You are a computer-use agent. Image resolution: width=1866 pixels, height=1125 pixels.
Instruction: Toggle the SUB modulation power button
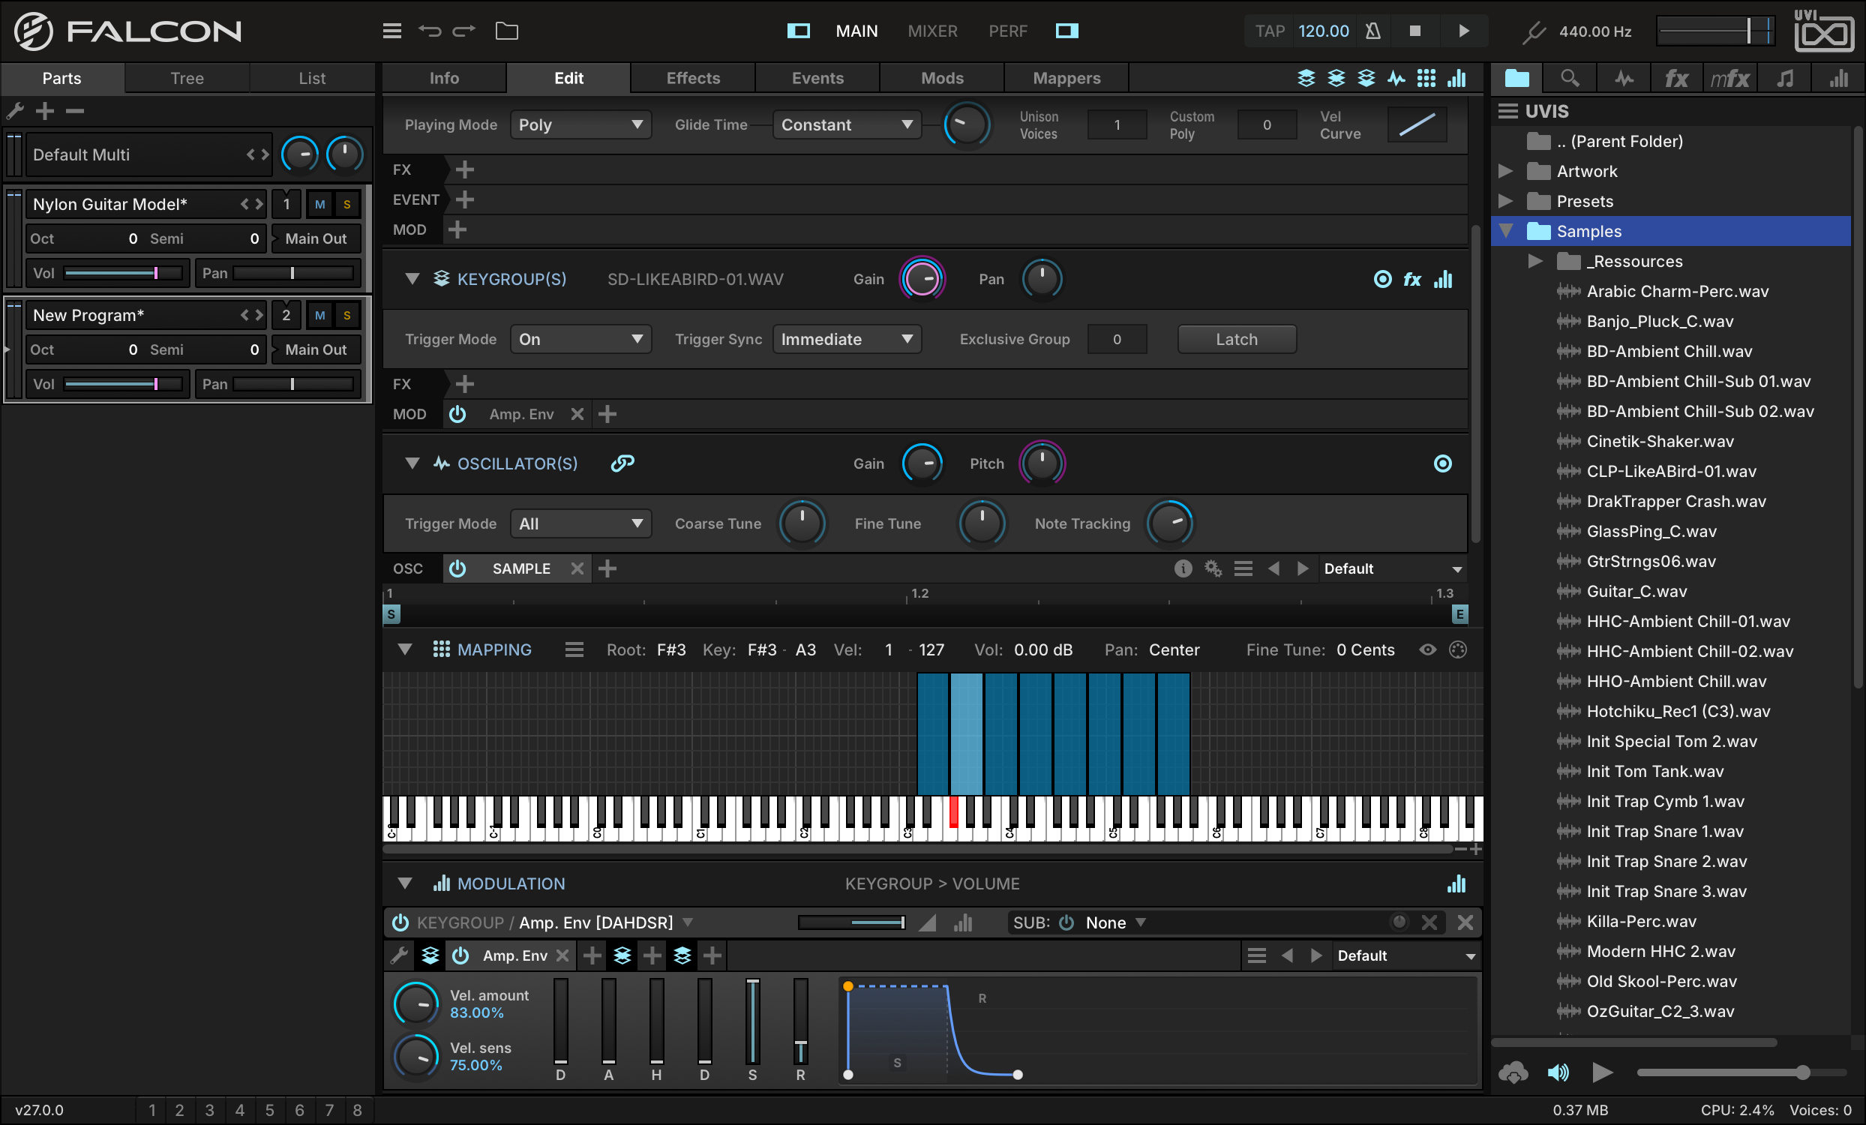point(1066,922)
